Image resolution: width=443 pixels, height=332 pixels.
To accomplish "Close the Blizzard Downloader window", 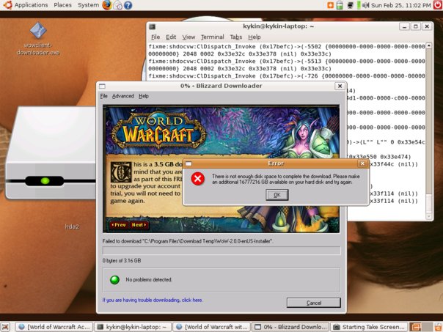I will (x=340, y=86).
